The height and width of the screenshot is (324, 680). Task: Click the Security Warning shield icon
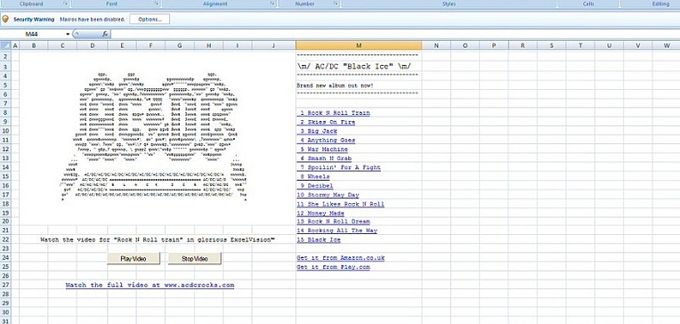coord(5,19)
